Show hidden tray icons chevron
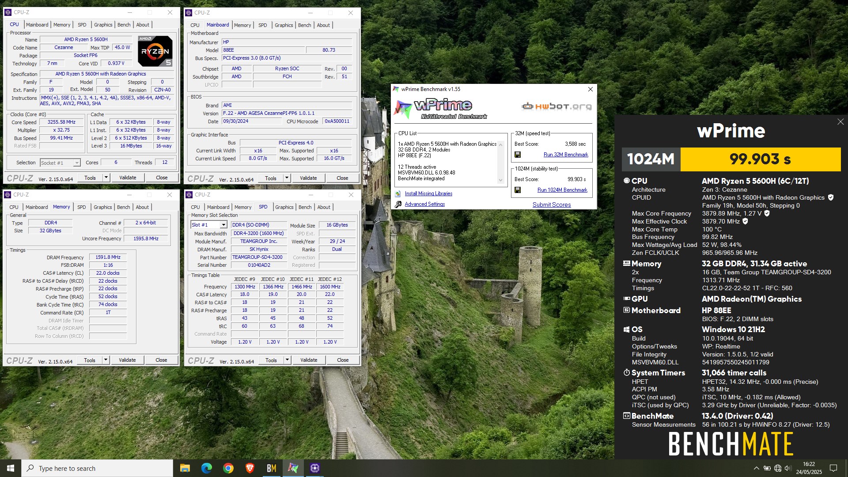 coord(756,468)
